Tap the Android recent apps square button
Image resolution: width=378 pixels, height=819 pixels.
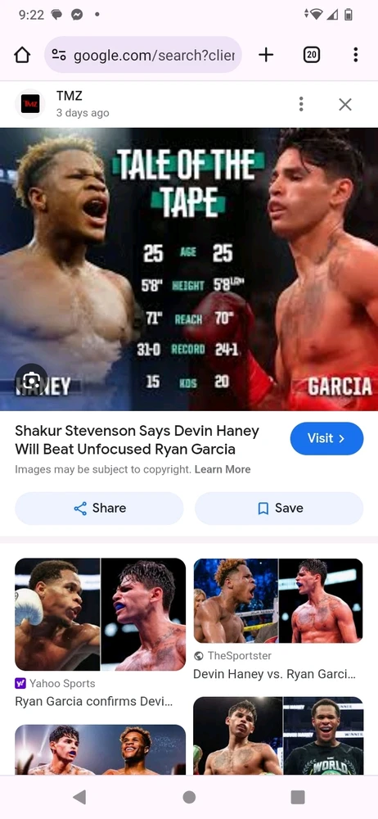point(298,797)
